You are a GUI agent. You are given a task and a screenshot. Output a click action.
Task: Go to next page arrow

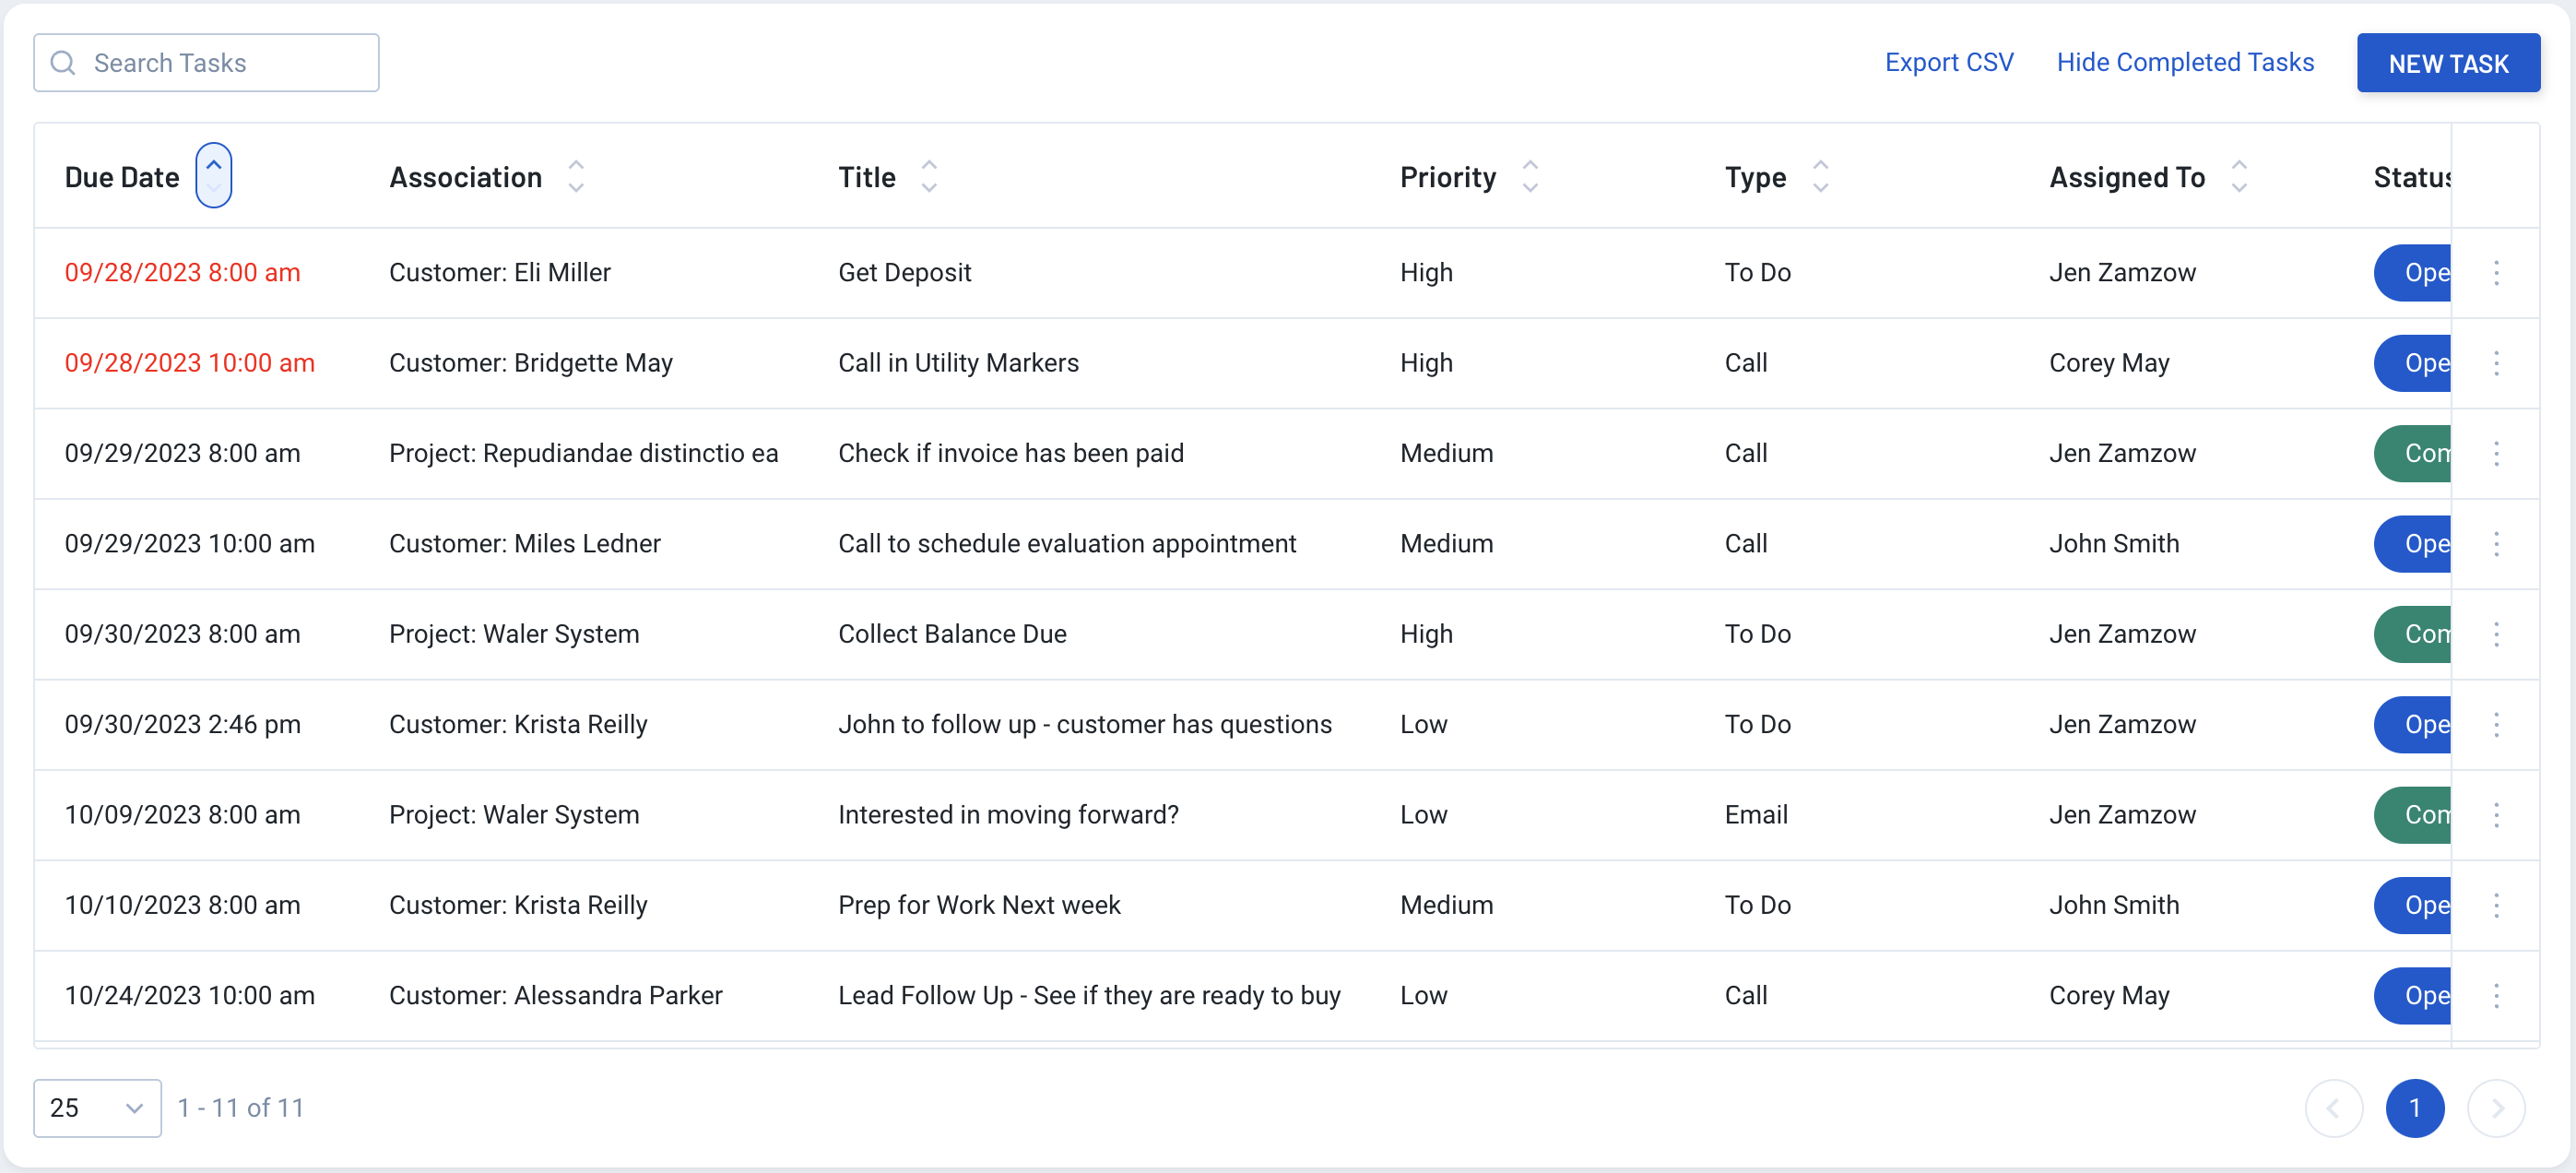pyautogui.click(x=2496, y=1108)
